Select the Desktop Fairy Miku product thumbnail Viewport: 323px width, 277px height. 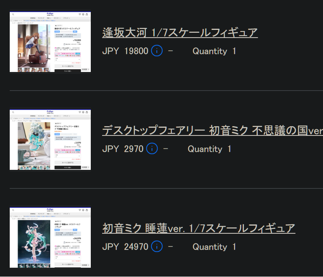pyautogui.click(x=50, y=140)
